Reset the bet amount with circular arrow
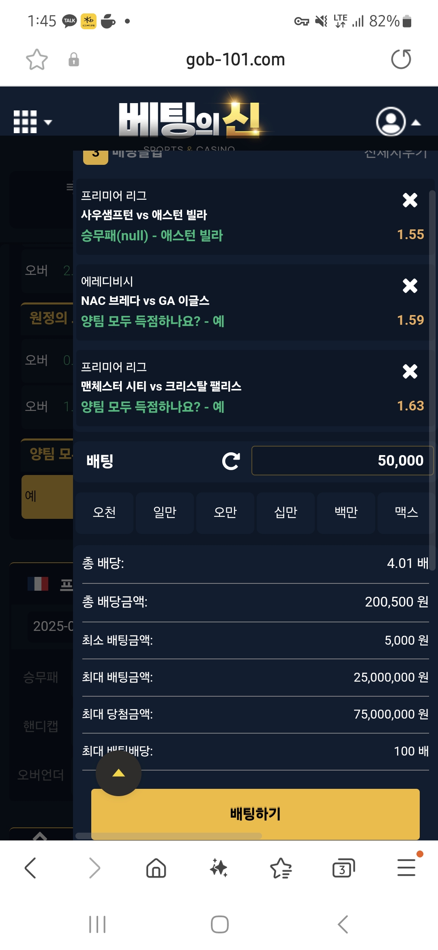 pos(231,461)
